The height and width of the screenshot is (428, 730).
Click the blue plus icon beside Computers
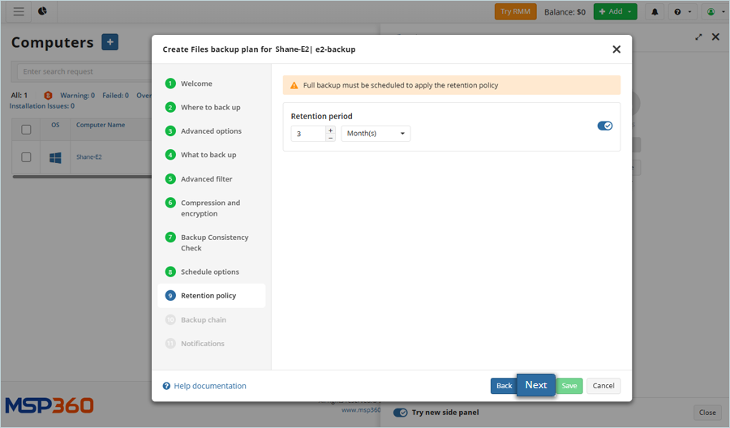click(110, 42)
